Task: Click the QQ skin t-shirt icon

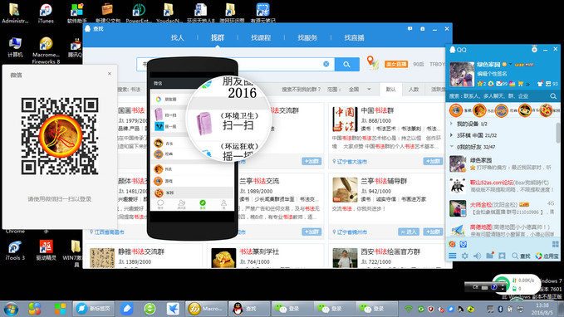Action: click(x=540, y=84)
